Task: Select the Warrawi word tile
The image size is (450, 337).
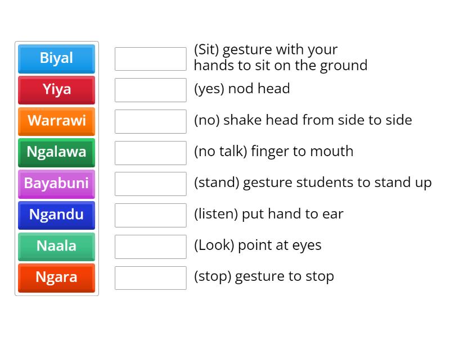Action: [56, 121]
